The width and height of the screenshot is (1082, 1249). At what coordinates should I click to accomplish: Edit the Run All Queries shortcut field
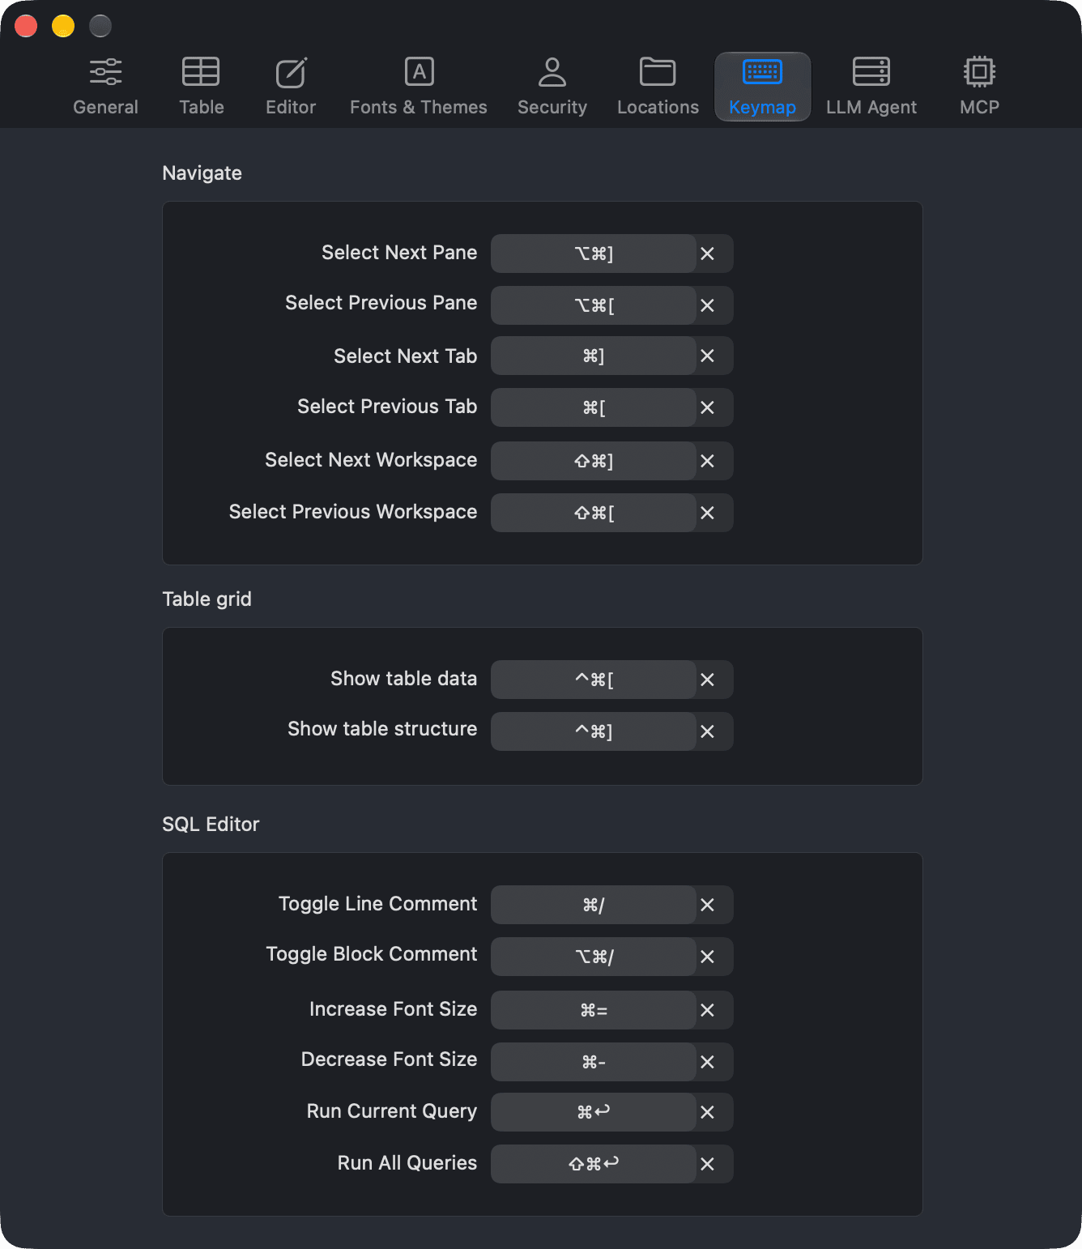point(594,1164)
